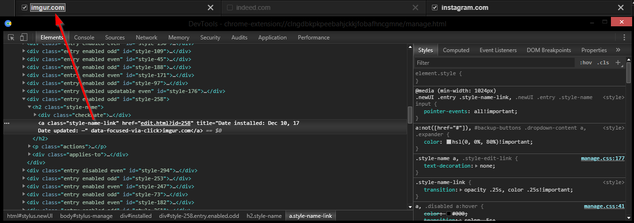Select html#stylus.newUI breadcrumb
Viewport: 634px width, 223px height.
click(x=30, y=216)
